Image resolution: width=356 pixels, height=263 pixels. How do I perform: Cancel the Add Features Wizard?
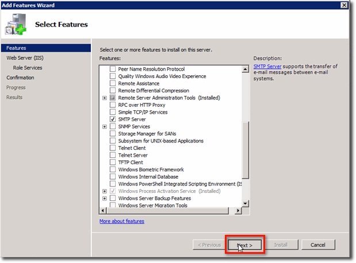click(318, 245)
